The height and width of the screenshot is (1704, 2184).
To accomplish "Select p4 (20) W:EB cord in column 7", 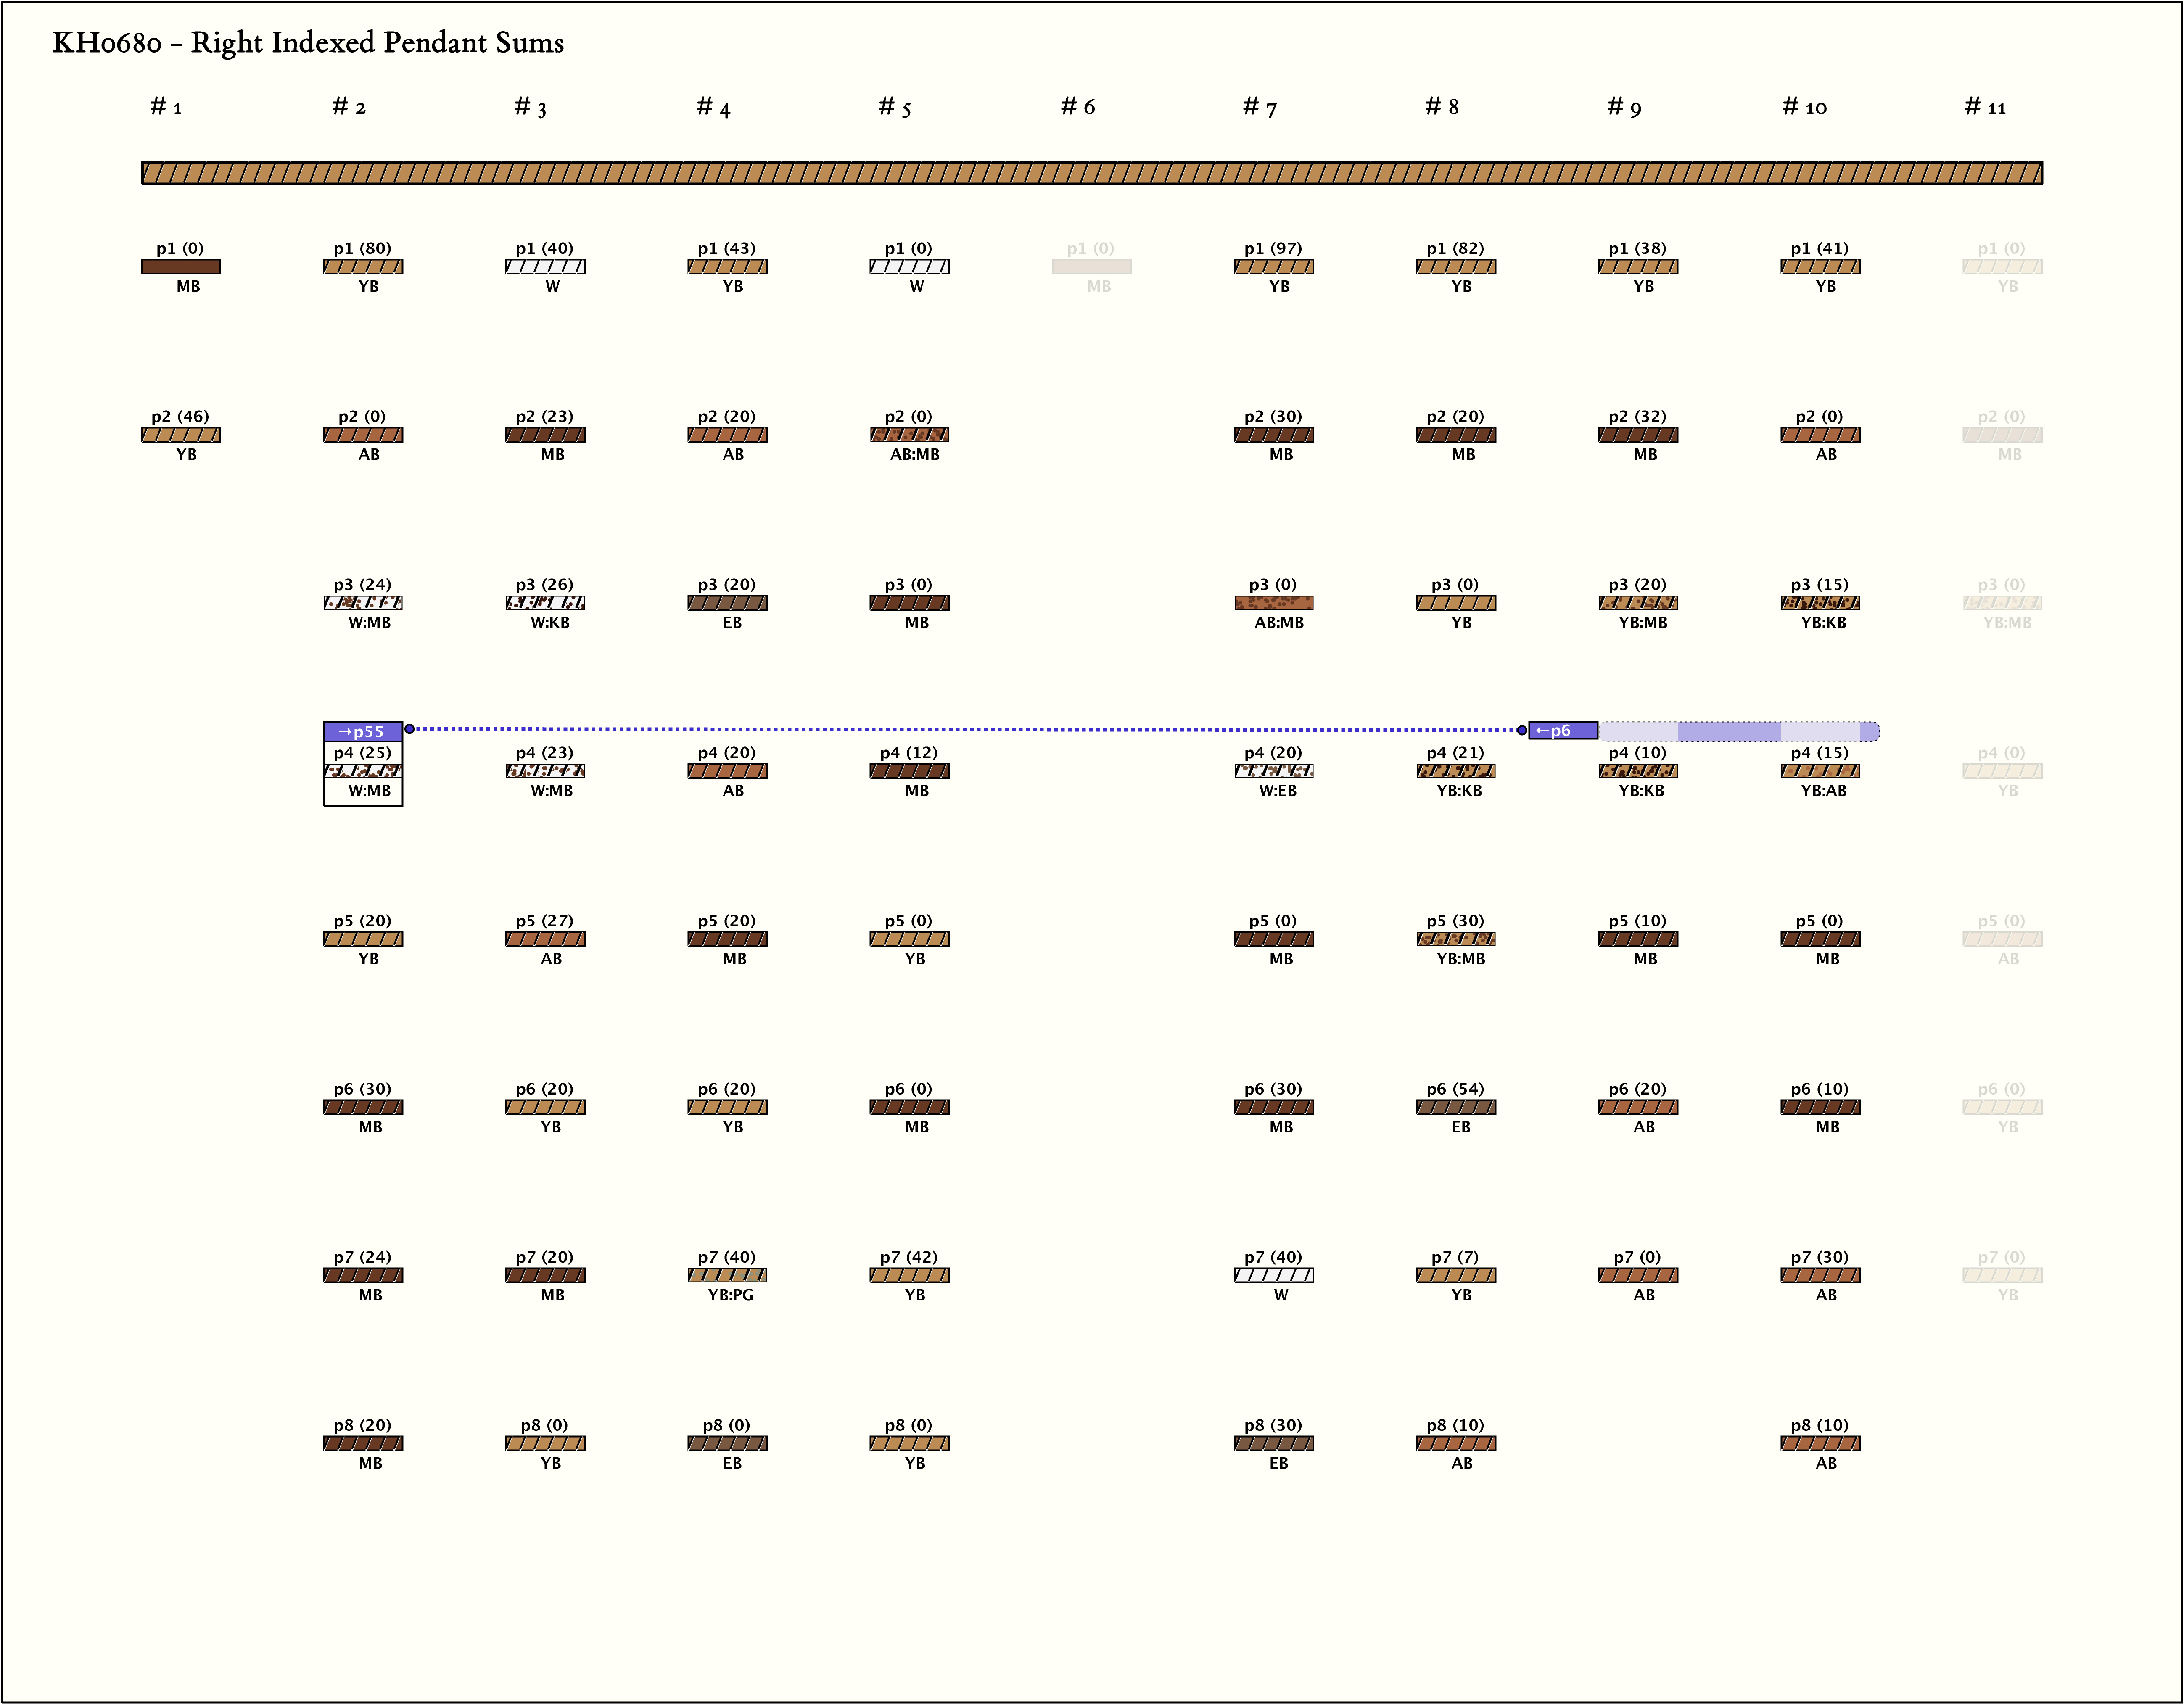I will click(1273, 771).
